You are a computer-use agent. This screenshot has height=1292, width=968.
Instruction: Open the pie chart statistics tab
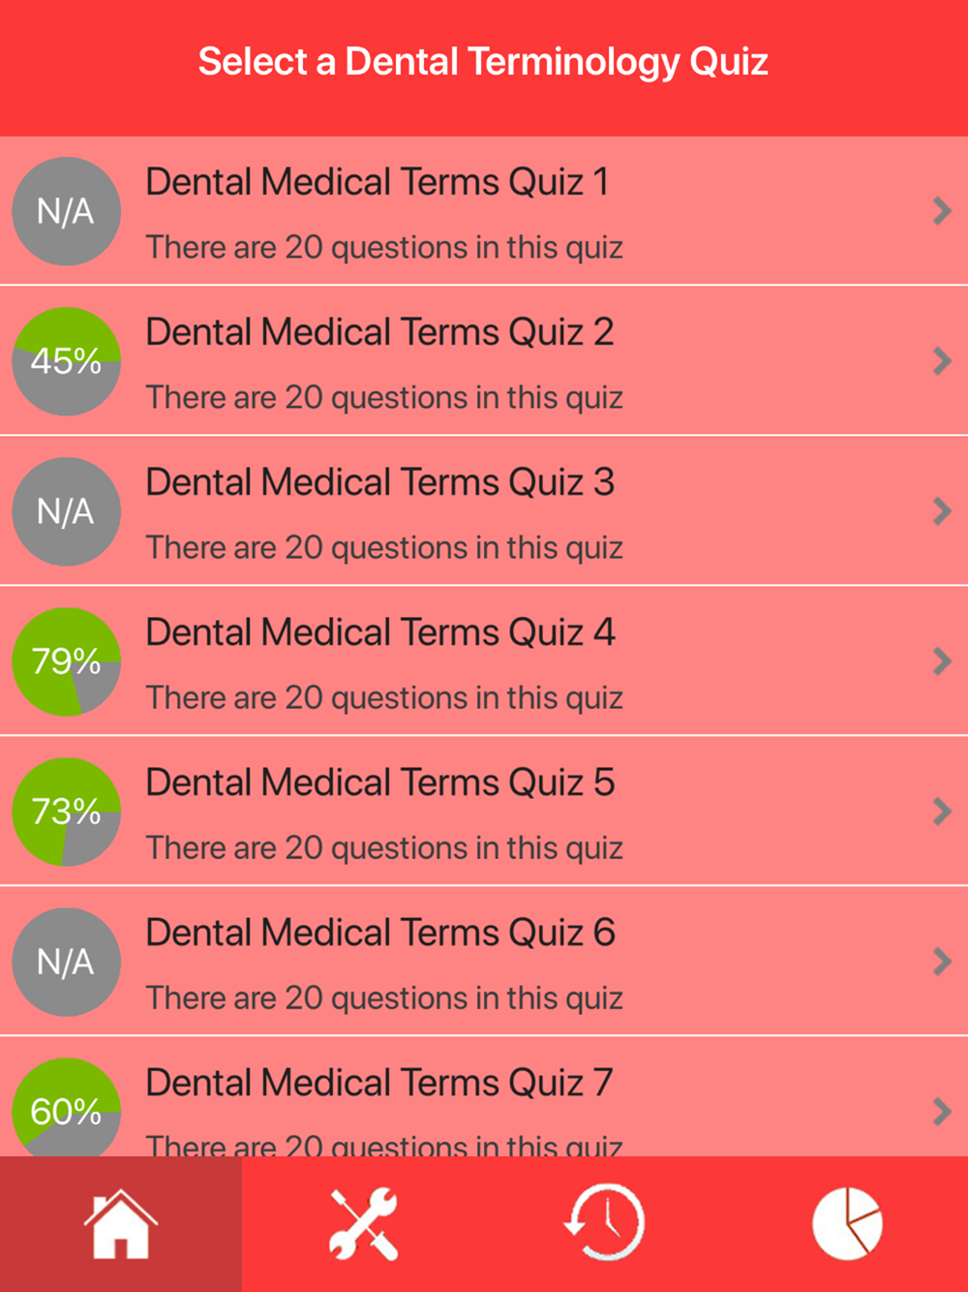pos(847,1224)
